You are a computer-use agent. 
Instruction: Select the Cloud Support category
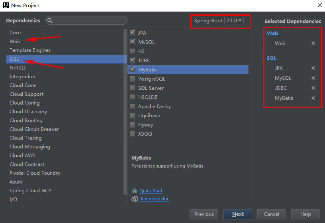(x=65, y=94)
